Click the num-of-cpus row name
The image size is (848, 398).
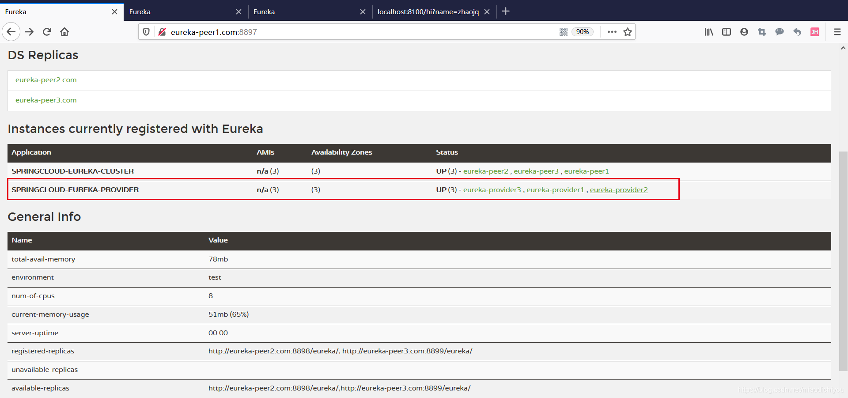33,296
